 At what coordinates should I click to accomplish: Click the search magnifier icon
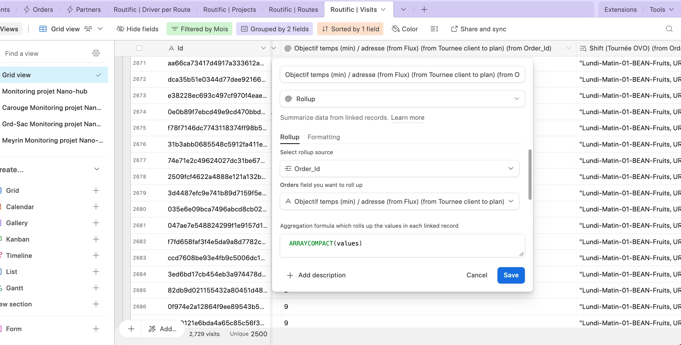pyautogui.click(x=669, y=29)
